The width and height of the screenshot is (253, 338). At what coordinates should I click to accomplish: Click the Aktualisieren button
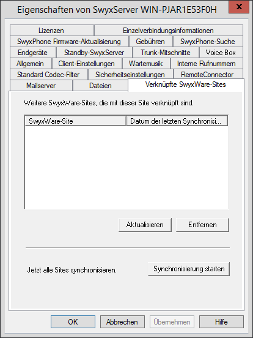pyautogui.click(x=145, y=225)
